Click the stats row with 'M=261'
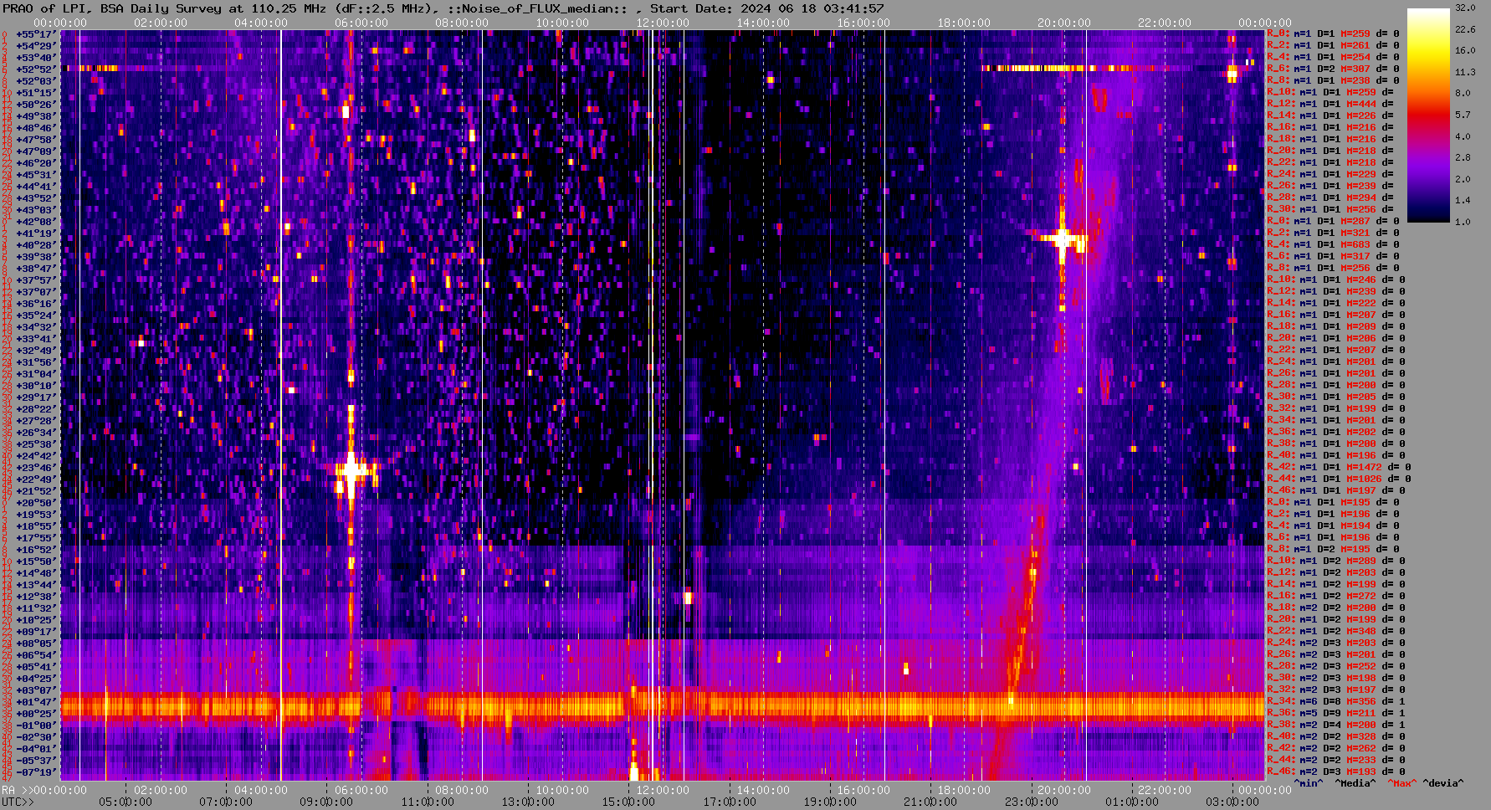The width and height of the screenshot is (1491, 810). point(1333,45)
